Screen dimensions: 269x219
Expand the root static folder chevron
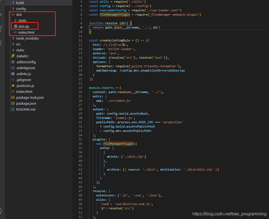pyautogui.click(x=13, y=50)
